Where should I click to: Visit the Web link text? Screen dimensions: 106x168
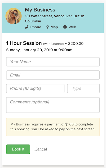[72, 27]
